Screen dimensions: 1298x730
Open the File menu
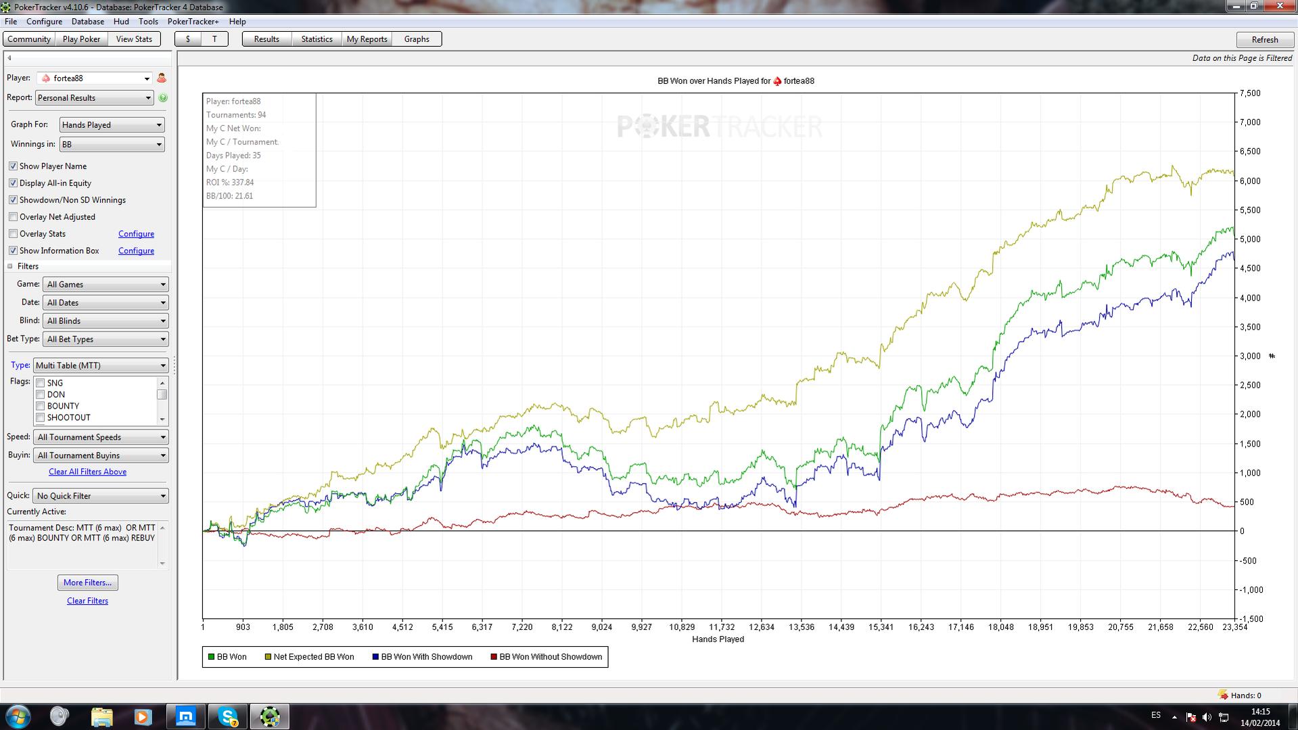point(11,22)
